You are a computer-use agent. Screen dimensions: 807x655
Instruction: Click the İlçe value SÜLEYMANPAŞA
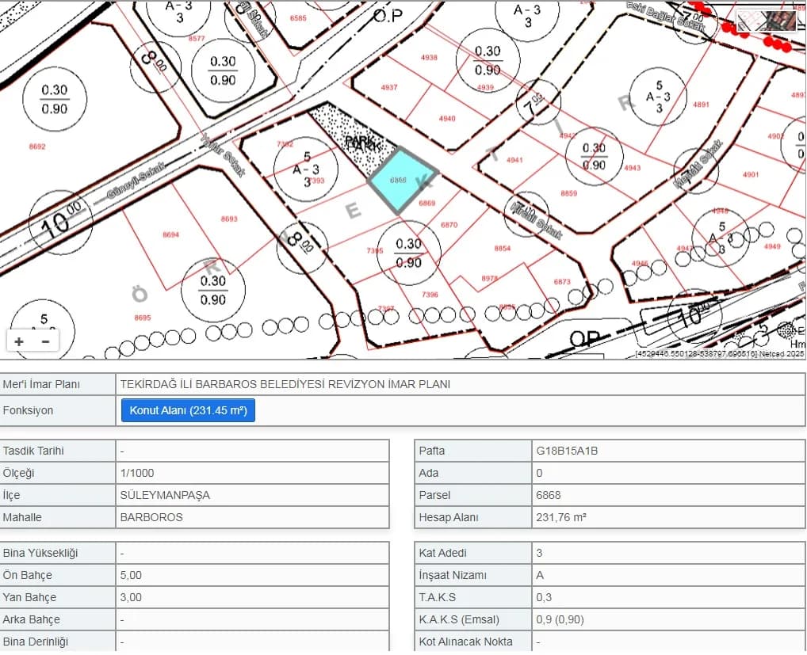pyautogui.click(x=165, y=495)
